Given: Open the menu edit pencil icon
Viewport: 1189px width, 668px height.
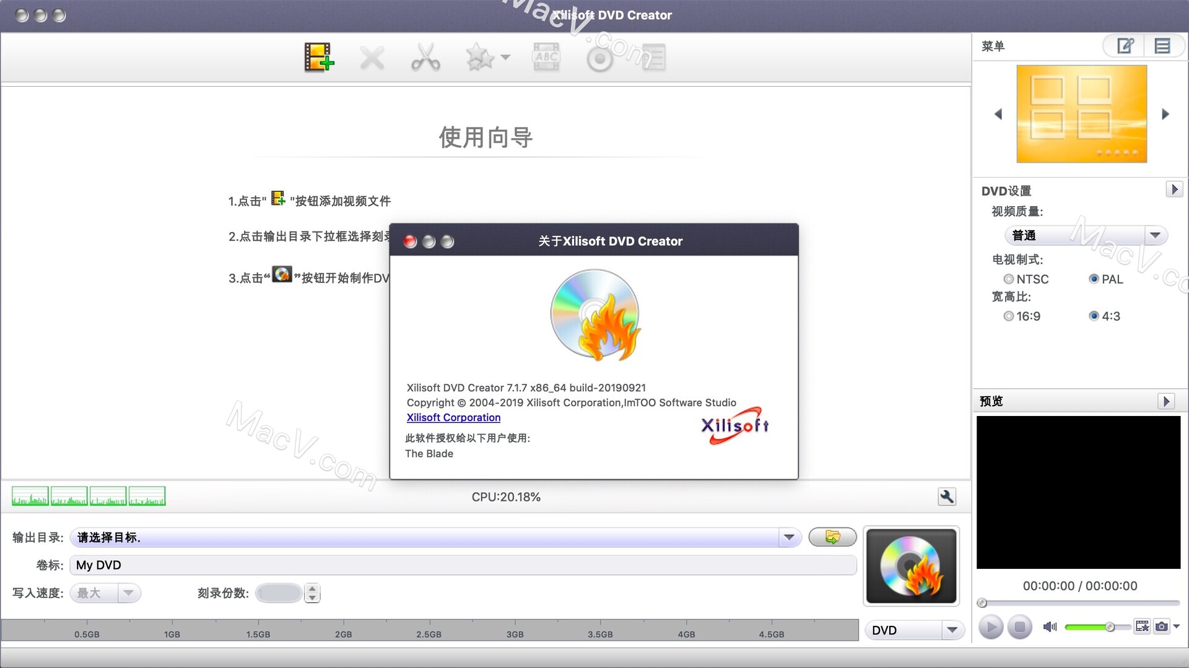Looking at the screenshot, I should (x=1125, y=46).
